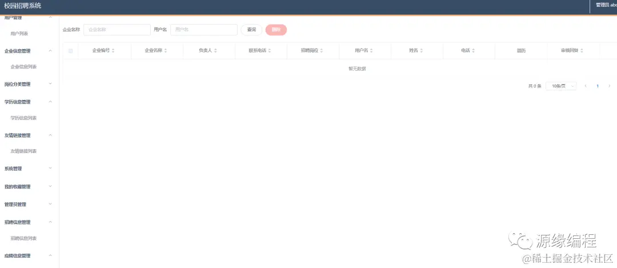This screenshot has height=268, width=617.
Task: Collapse the 友情链接管理 sidebar group chevron
Action: [x=50, y=135]
